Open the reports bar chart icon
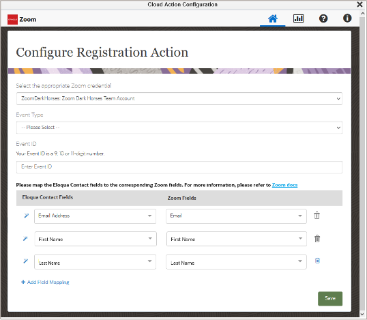Image resolution: width=367 pixels, height=320 pixels. click(x=298, y=18)
